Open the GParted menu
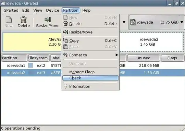The height and width of the screenshot is (131, 185). (11, 10)
